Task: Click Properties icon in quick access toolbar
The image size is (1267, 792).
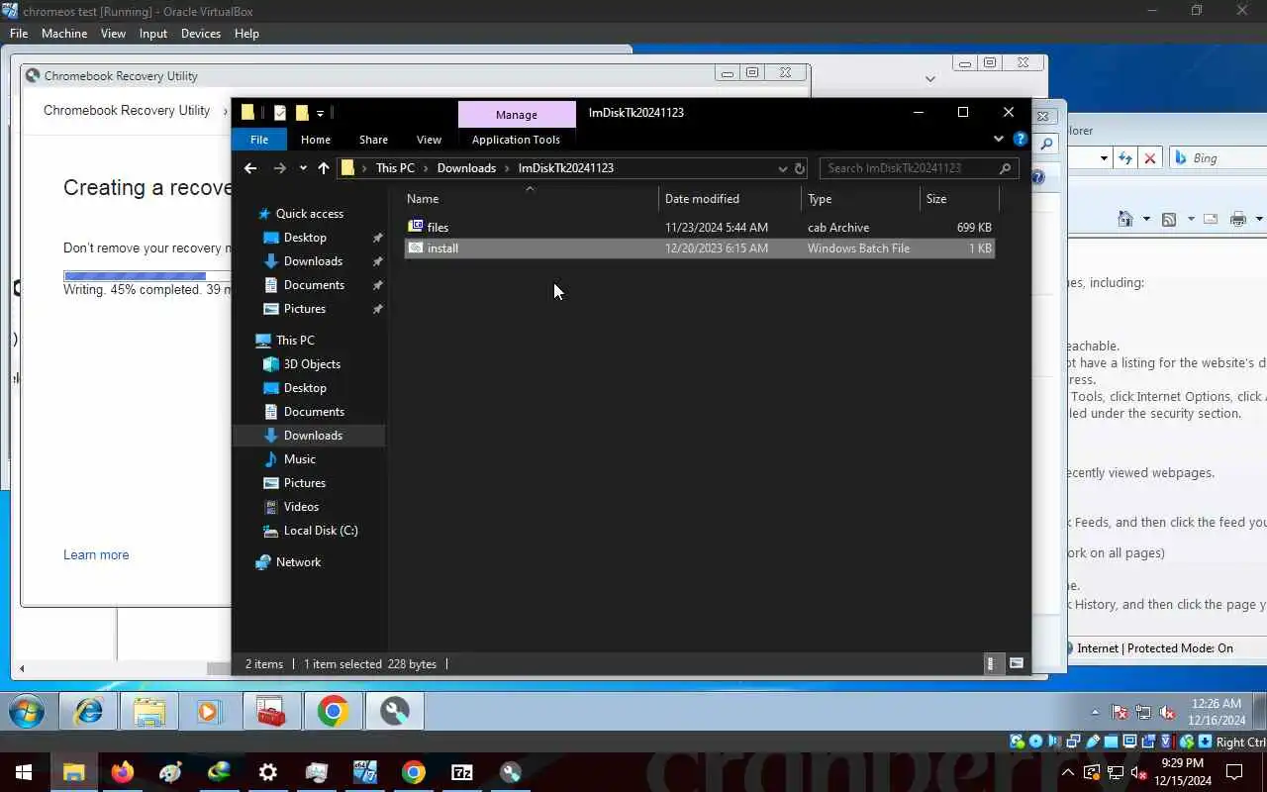Action: [x=280, y=113]
